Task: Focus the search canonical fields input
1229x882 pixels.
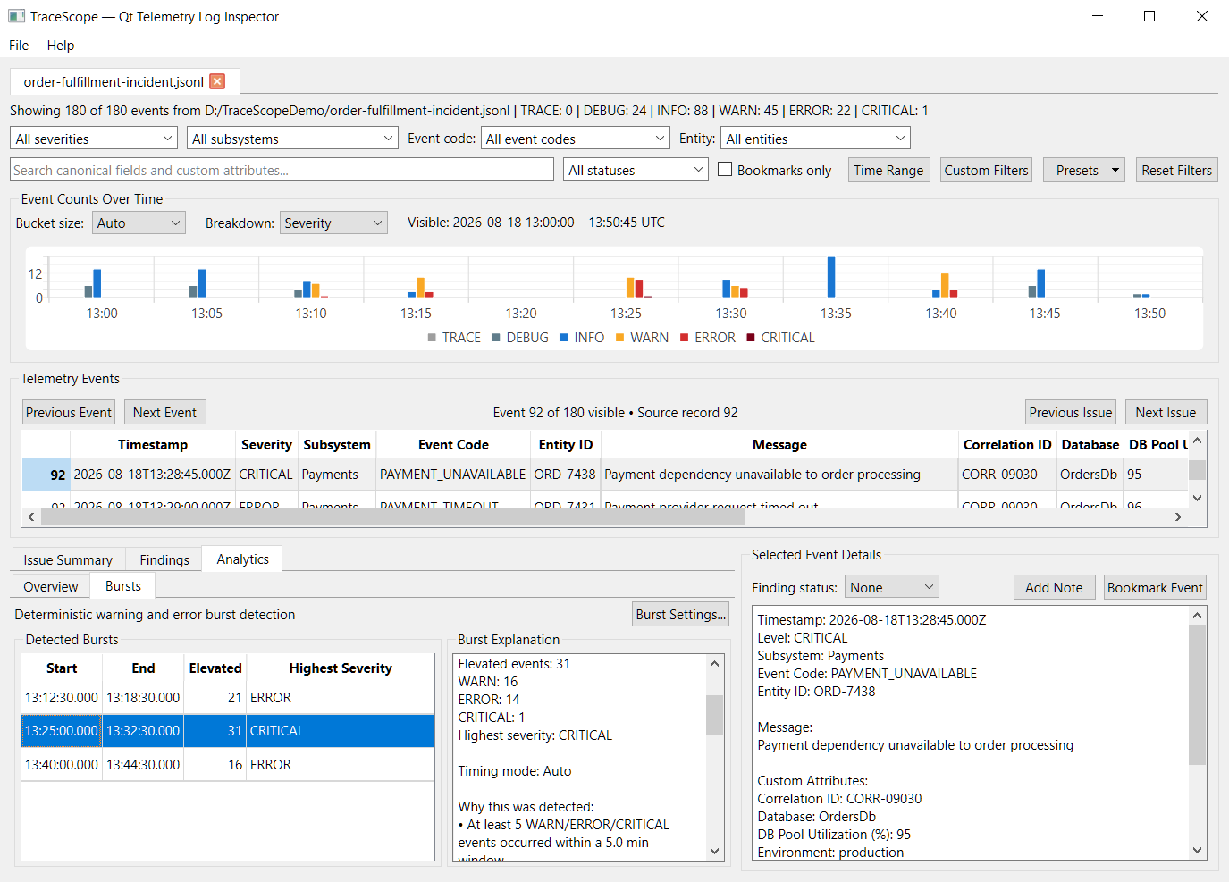Action: [282, 170]
